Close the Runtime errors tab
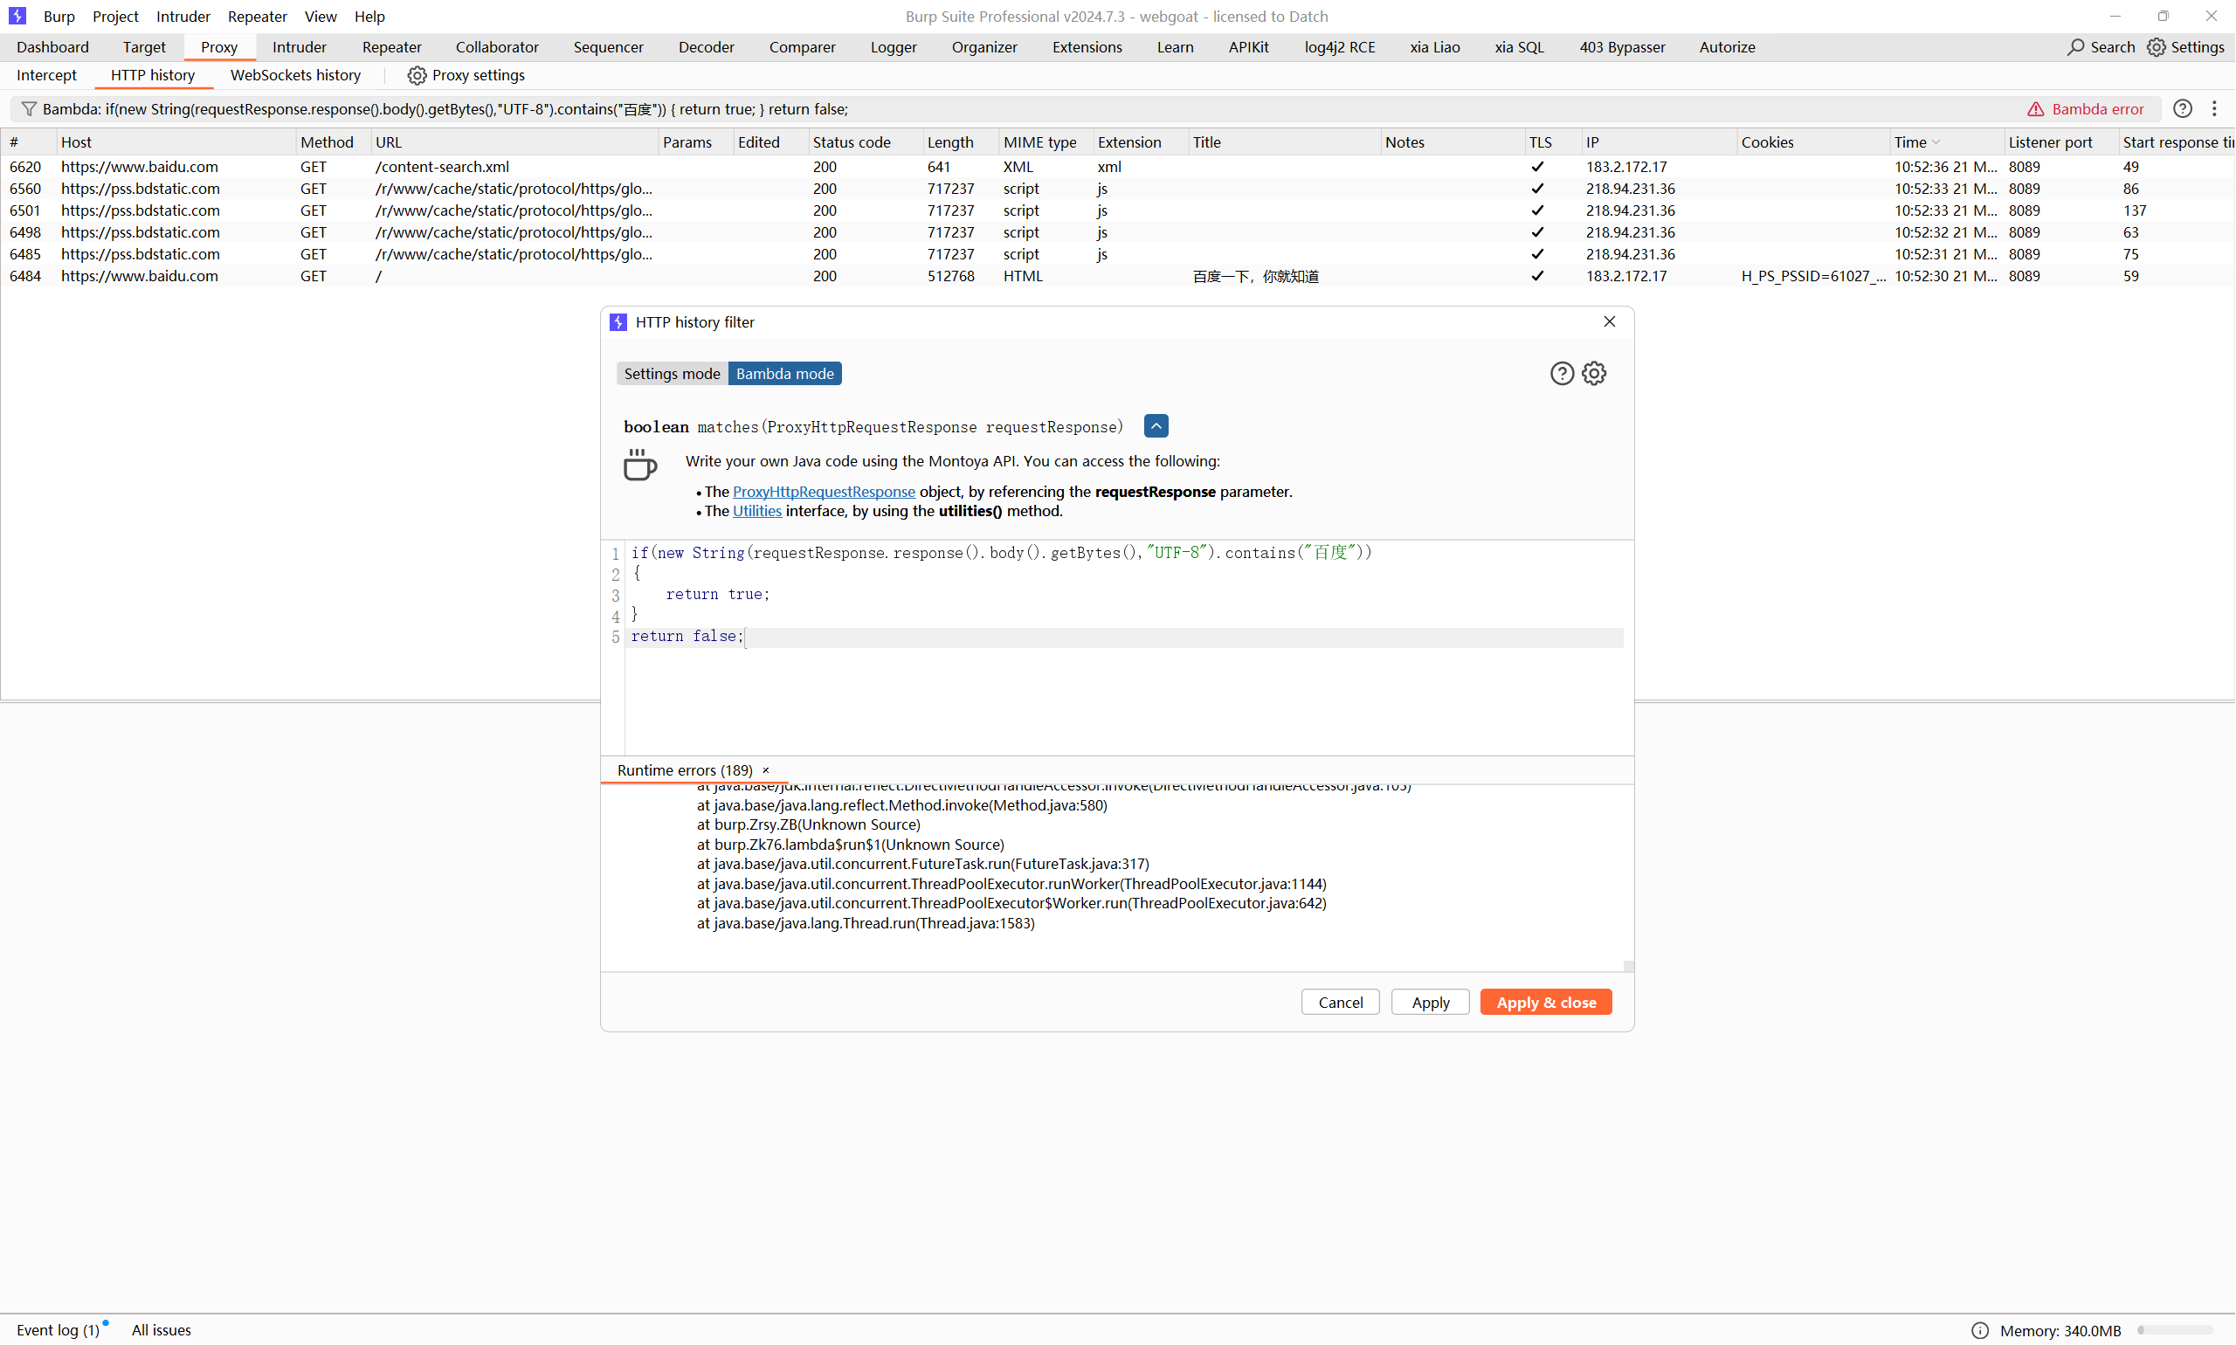Viewport: 2236px width, 1345px height. click(x=766, y=770)
